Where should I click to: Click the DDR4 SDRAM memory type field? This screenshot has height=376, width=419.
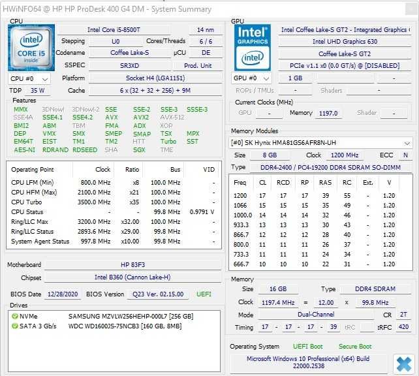click(375, 289)
